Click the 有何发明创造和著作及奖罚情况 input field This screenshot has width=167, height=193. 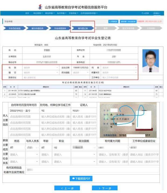tap(93, 170)
